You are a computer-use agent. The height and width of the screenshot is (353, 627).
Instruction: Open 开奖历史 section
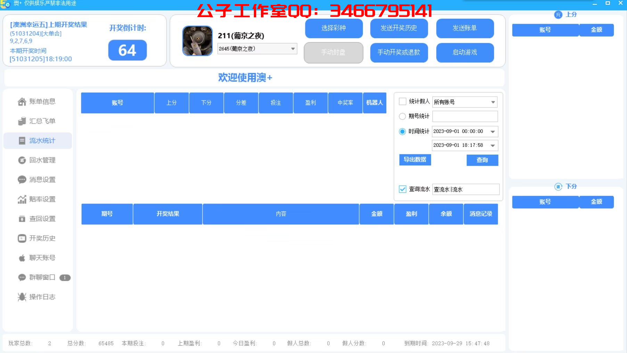coord(38,238)
